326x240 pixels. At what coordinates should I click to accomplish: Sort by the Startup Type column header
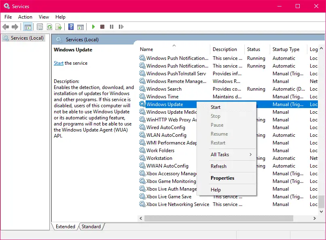click(x=288, y=49)
